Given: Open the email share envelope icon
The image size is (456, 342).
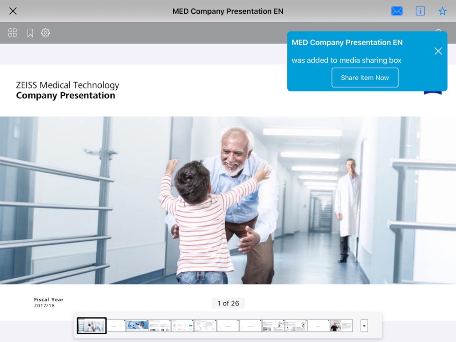Looking at the screenshot, I should 397,11.
